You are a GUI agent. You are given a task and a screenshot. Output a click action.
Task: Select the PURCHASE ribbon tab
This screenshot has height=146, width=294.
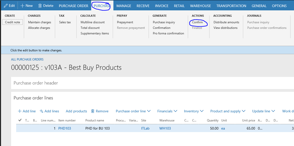[x=102, y=6]
